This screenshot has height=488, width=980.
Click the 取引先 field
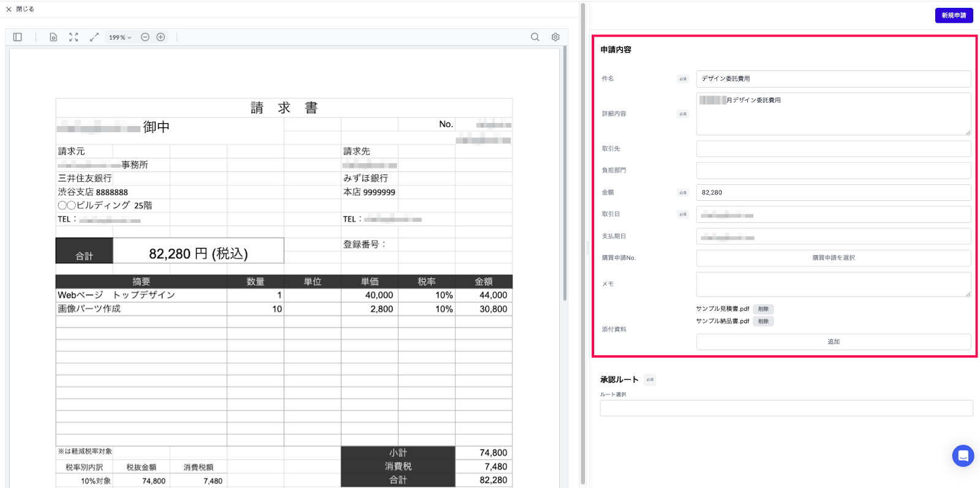pyautogui.click(x=834, y=149)
